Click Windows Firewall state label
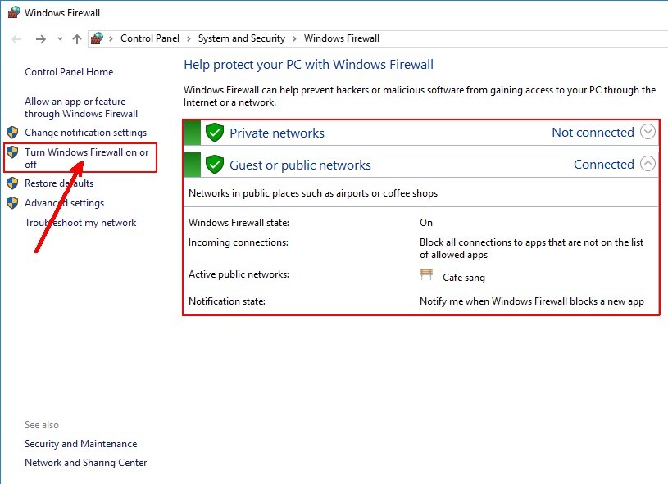Screen dimensions: 668x484 239,223
